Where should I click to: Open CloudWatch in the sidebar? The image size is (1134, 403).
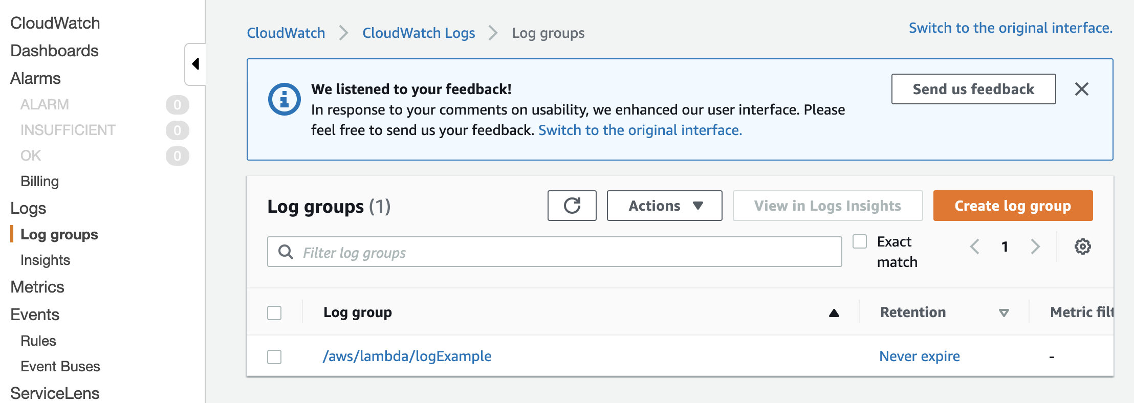[x=55, y=23]
